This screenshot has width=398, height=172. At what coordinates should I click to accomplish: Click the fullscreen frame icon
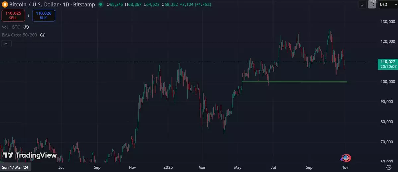tap(372, 4)
